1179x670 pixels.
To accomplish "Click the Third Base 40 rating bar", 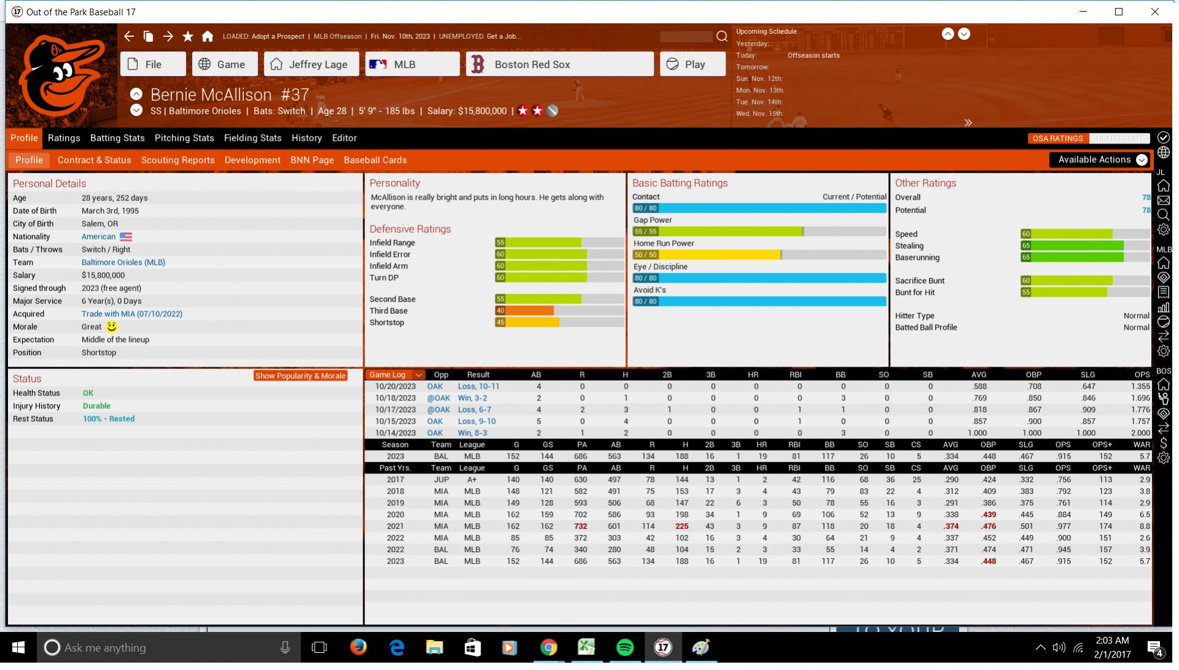I will coord(559,311).
